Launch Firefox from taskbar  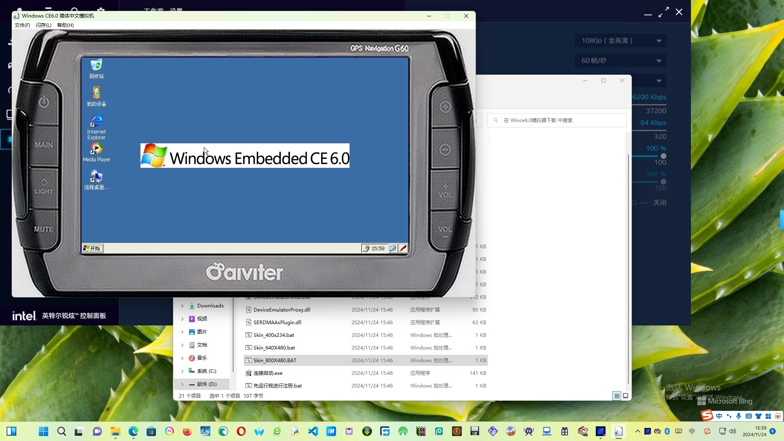click(187, 431)
